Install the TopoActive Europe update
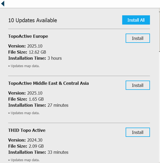Image resolution: width=160 pixels, height=163 pixels. click(138, 38)
